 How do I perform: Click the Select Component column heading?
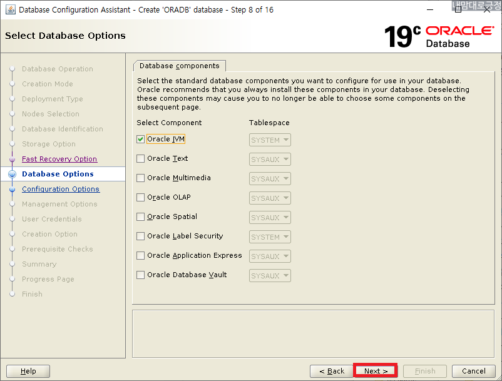pos(169,123)
